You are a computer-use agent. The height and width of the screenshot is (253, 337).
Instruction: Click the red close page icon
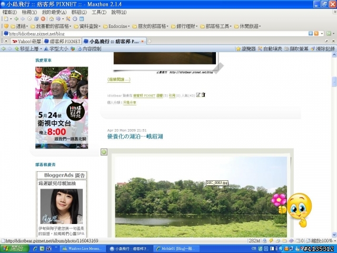pos(43,19)
